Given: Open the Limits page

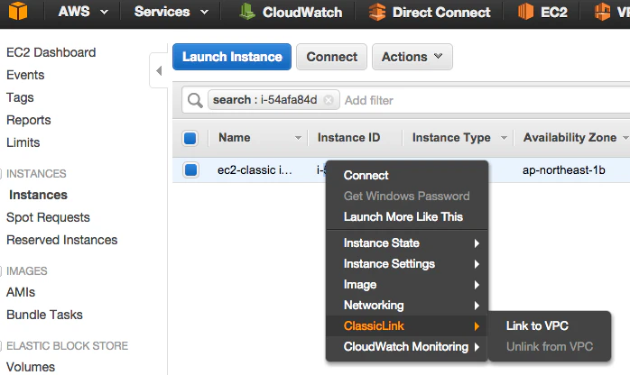Looking at the screenshot, I should [23, 142].
